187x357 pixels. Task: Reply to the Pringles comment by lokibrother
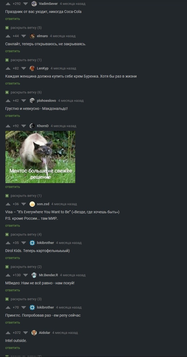coord(13,322)
